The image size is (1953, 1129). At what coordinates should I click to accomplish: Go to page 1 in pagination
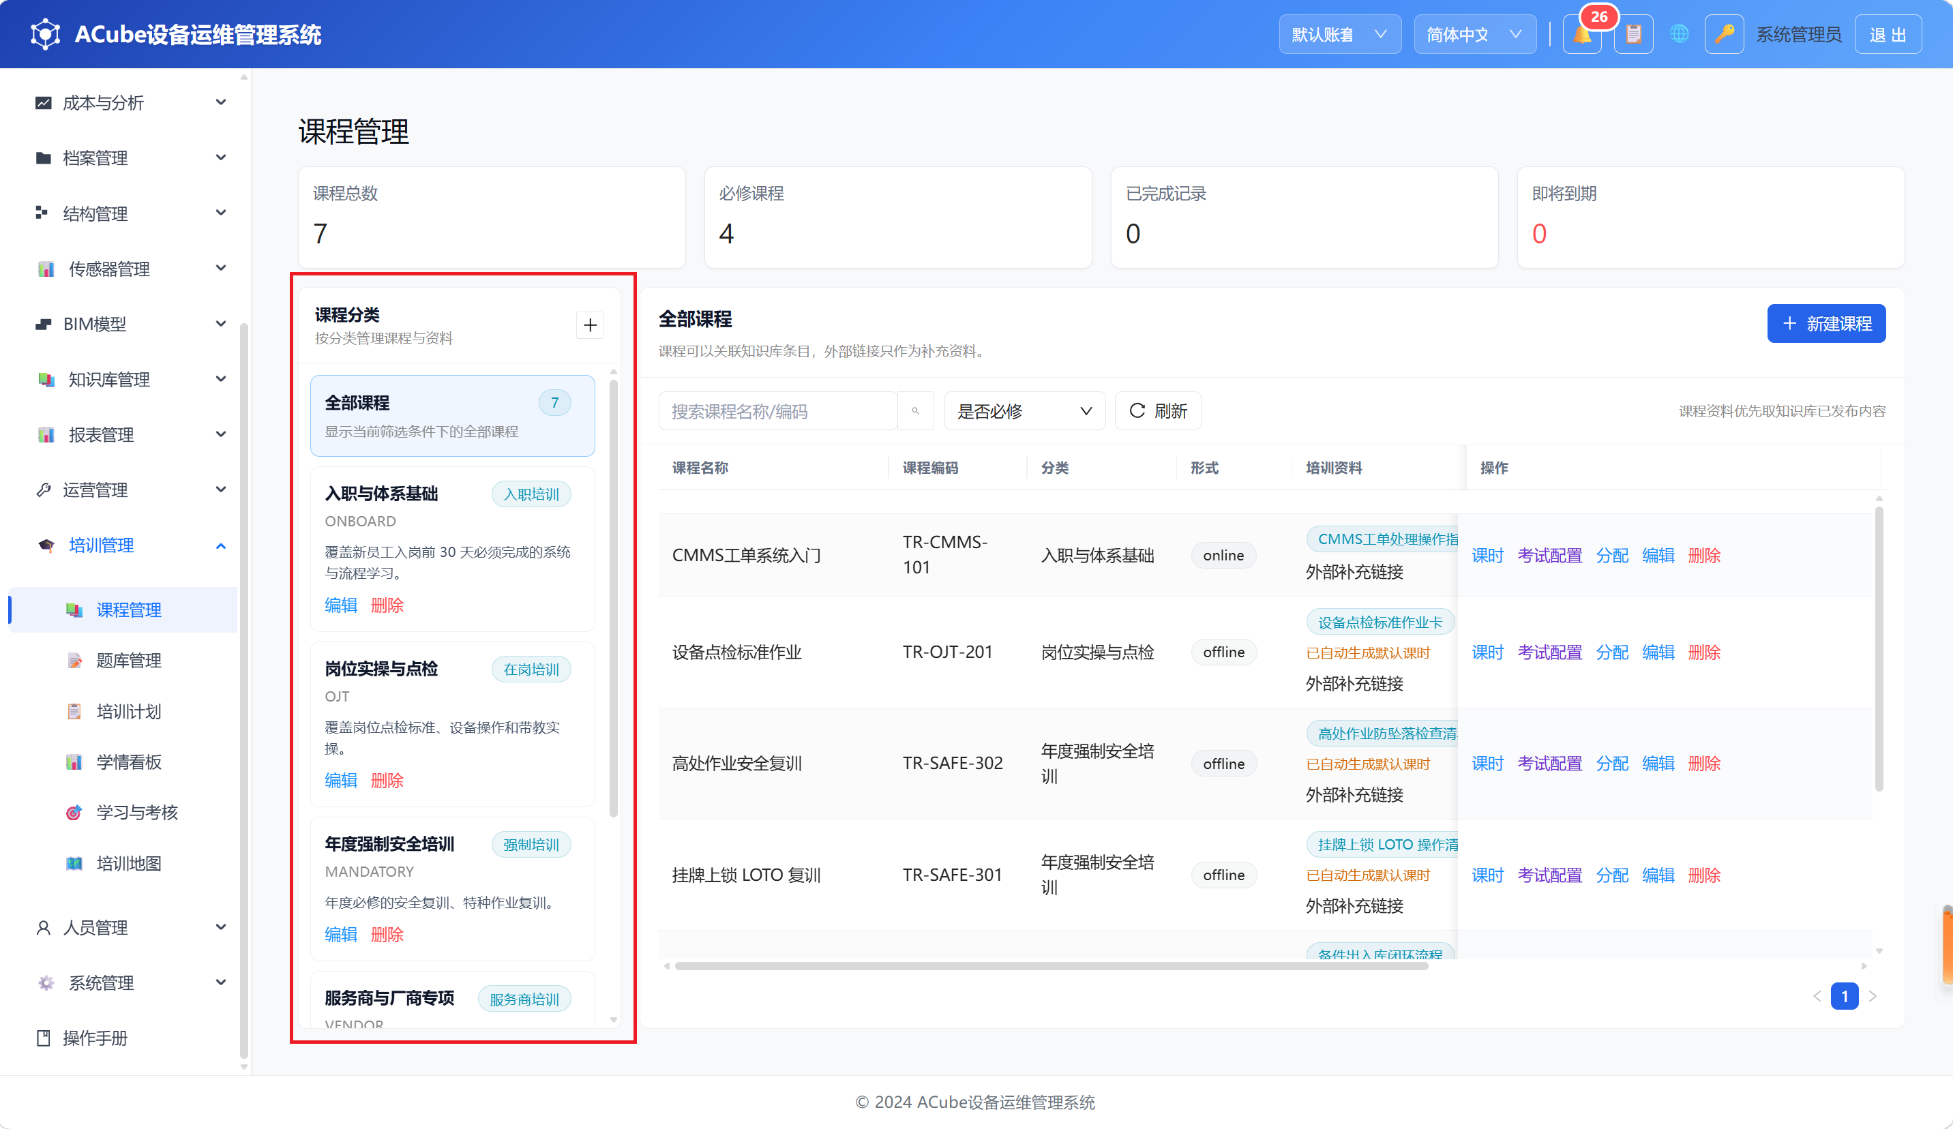pos(1845,997)
